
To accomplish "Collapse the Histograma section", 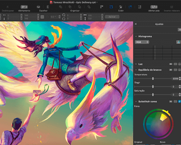I will [136, 36].
